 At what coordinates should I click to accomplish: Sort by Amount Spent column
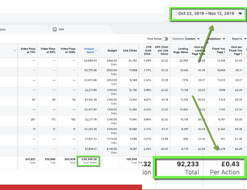click(89, 50)
